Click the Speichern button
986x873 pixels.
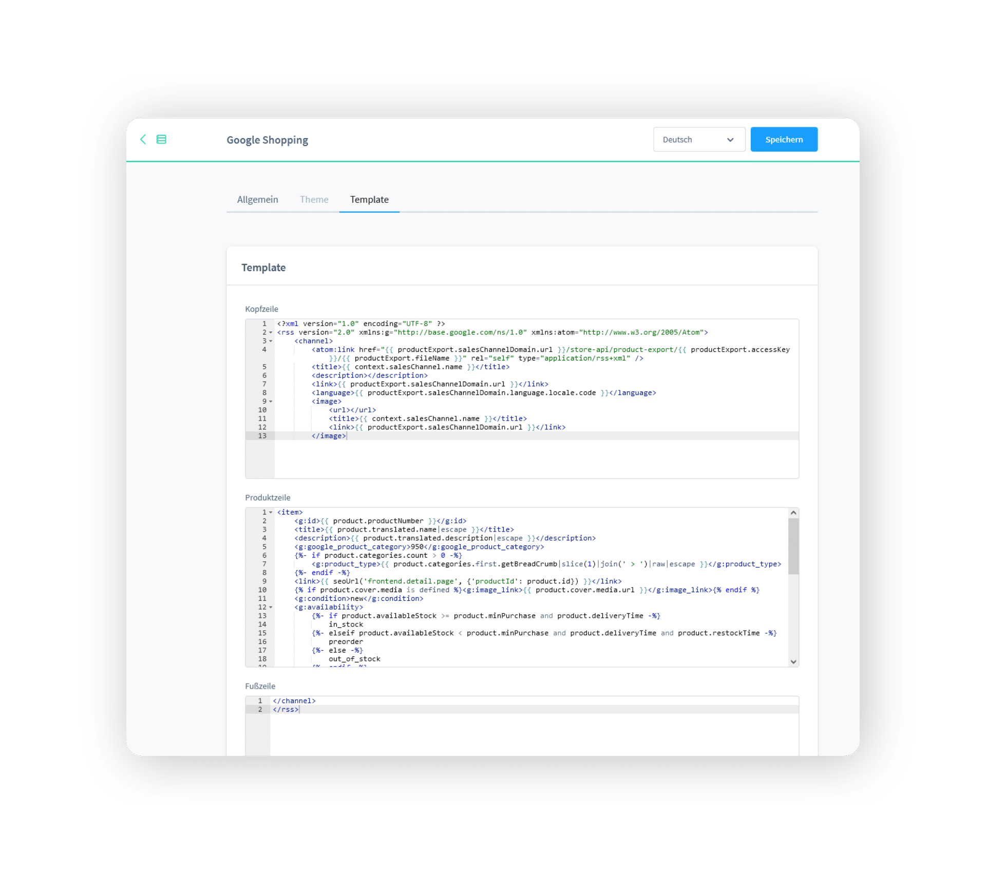pyautogui.click(x=784, y=139)
